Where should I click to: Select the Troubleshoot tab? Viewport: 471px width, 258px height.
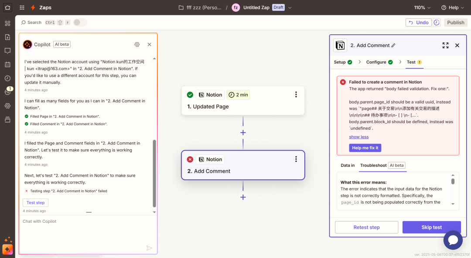tap(383, 165)
